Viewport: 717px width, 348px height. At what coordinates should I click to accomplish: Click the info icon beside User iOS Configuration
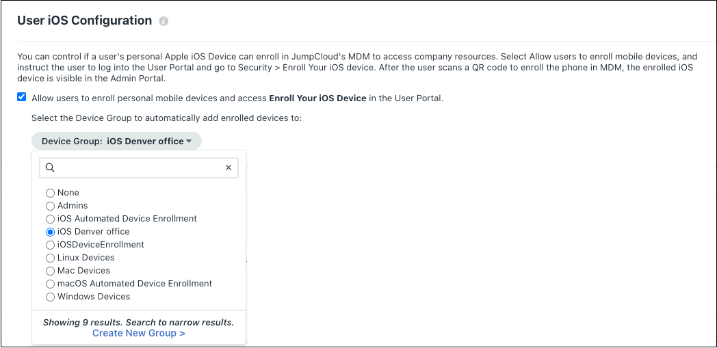pyautogui.click(x=164, y=21)
